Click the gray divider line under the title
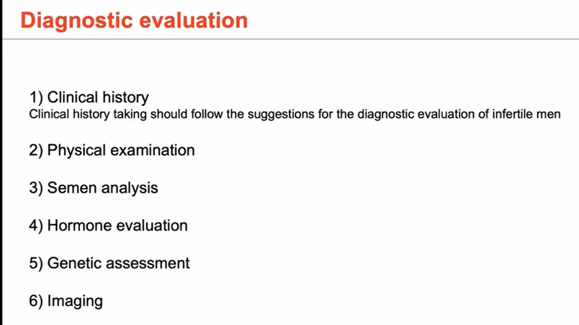The image size is (579, 325). (x=291, y=39)
